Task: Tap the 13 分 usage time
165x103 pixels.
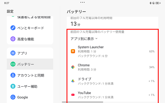Action: click(75, 24)
